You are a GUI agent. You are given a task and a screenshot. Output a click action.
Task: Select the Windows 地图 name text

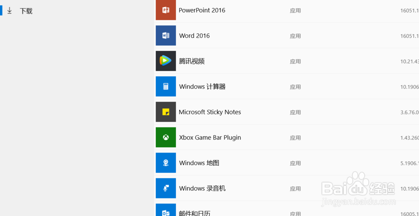click(199, 163)
